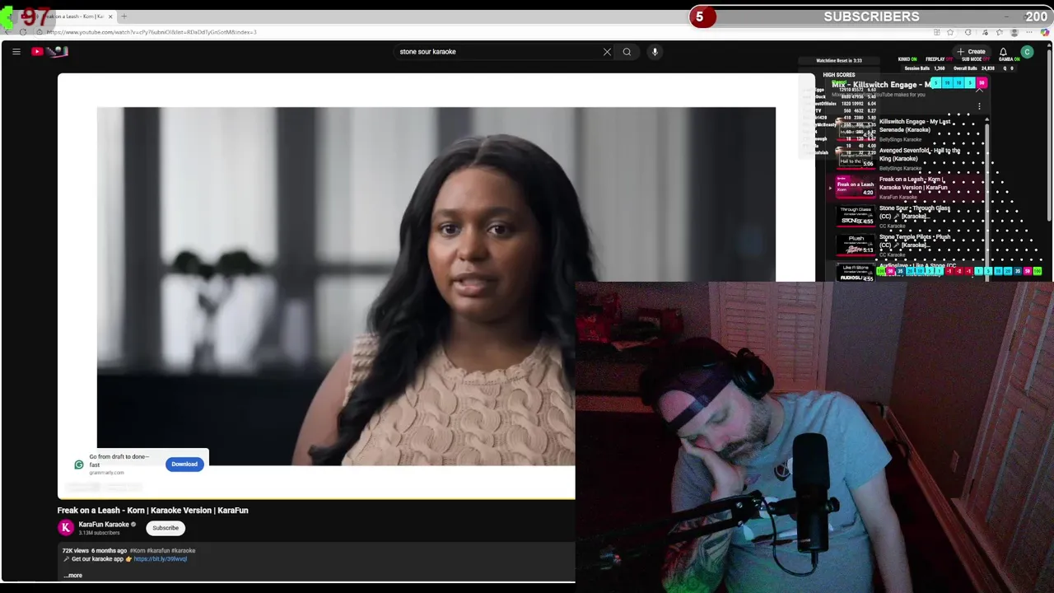Click the Watchtime Reset timer label
Image resolution: width=1054 pixels, height=593 pixels.
[839, 60]
